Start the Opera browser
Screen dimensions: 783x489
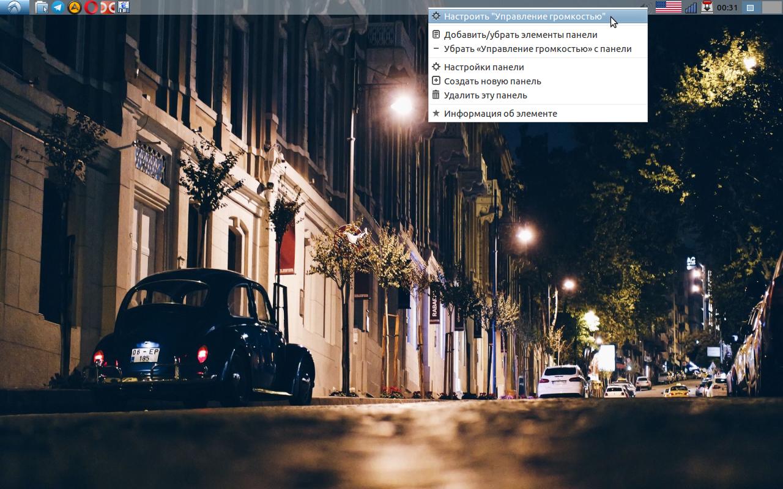click(91, 7)
